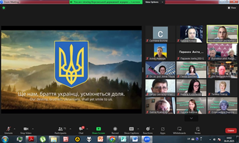
Task: Open the View Options dropdown
Action: (154, 2)
